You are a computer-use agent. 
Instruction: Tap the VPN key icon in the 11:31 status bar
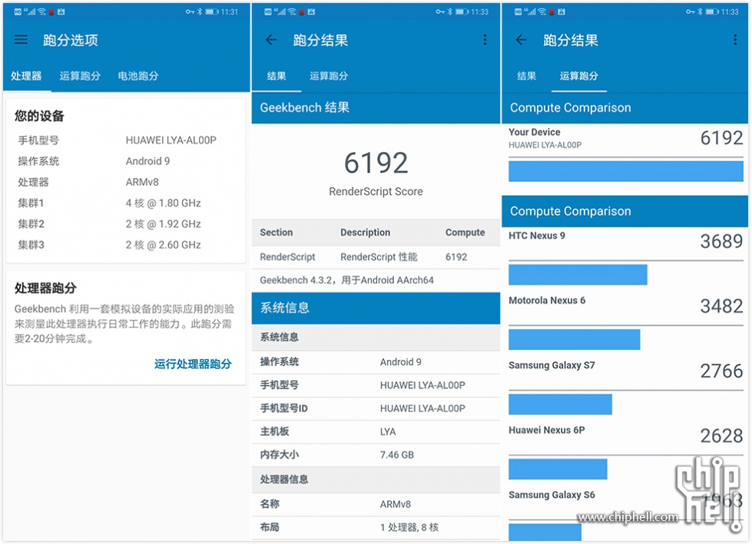coord(190,12)
